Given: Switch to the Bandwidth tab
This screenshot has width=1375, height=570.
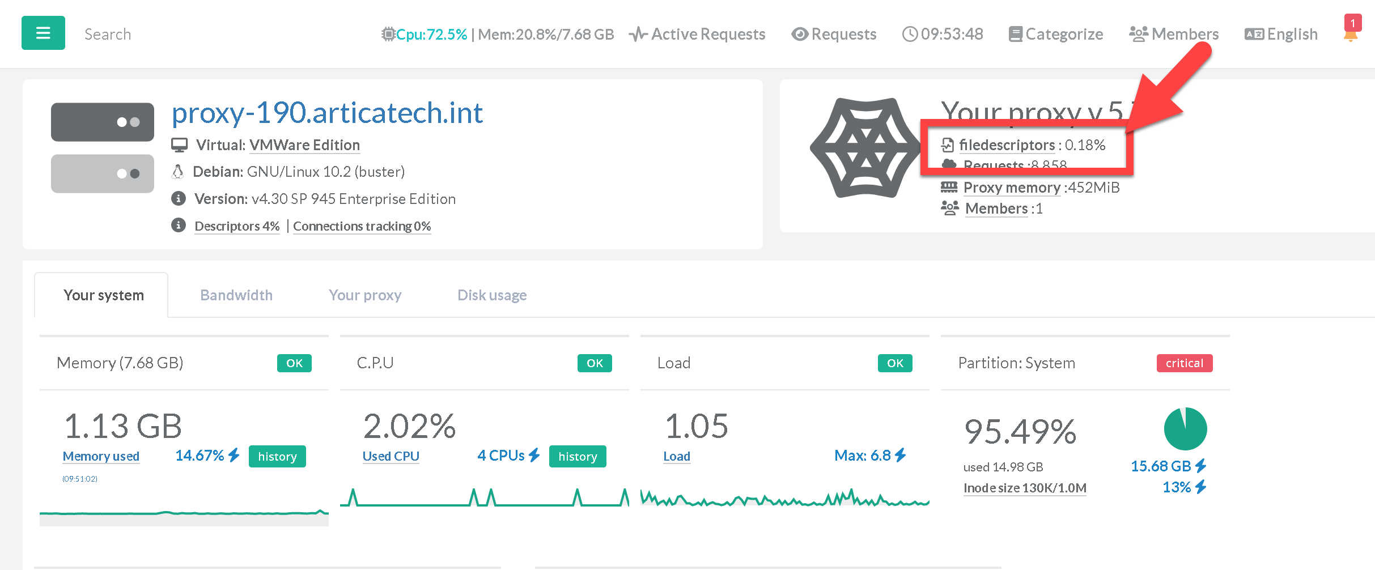Looking at the screenshot, I should click(x=236, y=295).
